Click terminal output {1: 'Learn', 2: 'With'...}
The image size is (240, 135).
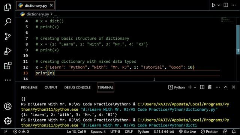pyautogui.click(x=69, y=115)
